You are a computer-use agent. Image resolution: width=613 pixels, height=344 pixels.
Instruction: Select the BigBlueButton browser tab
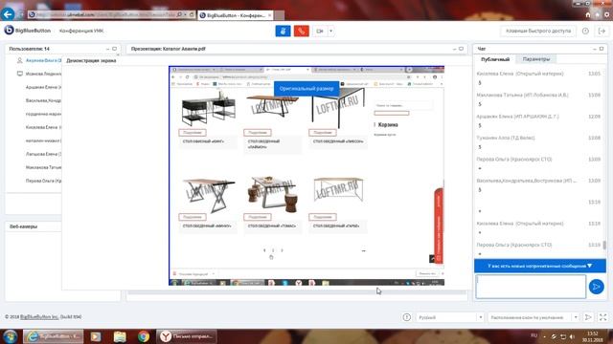(x=236, y=15)
